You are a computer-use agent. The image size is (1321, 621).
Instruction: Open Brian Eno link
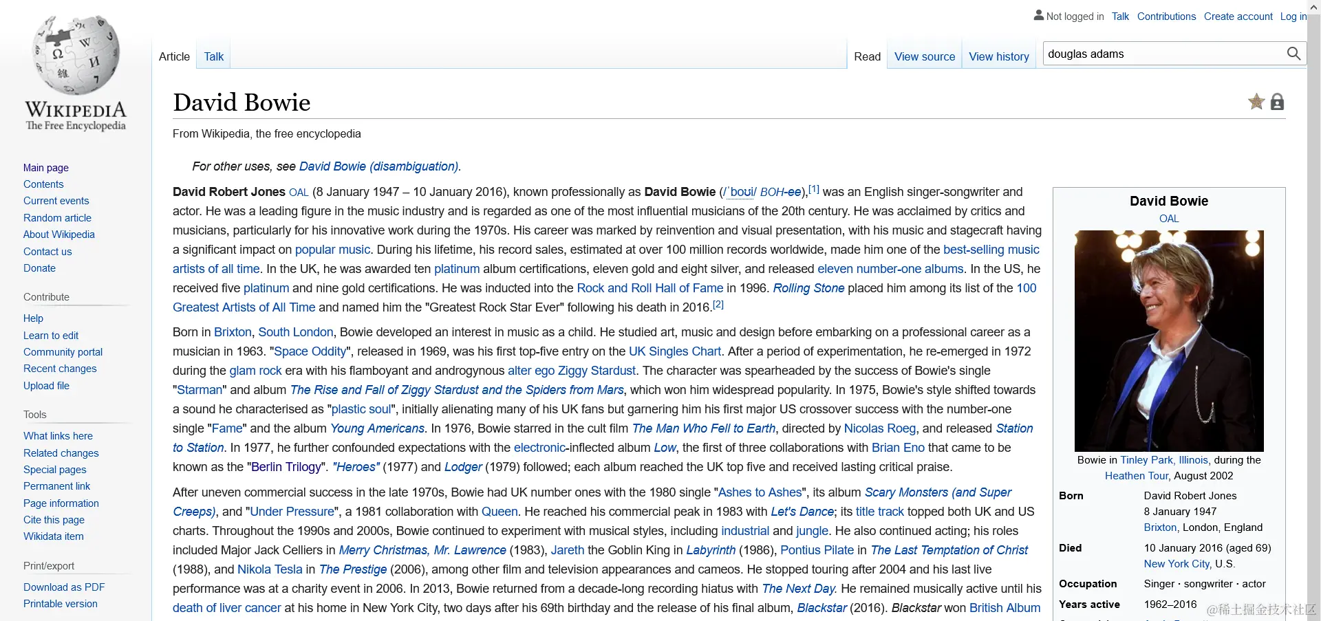click(898, 448)
